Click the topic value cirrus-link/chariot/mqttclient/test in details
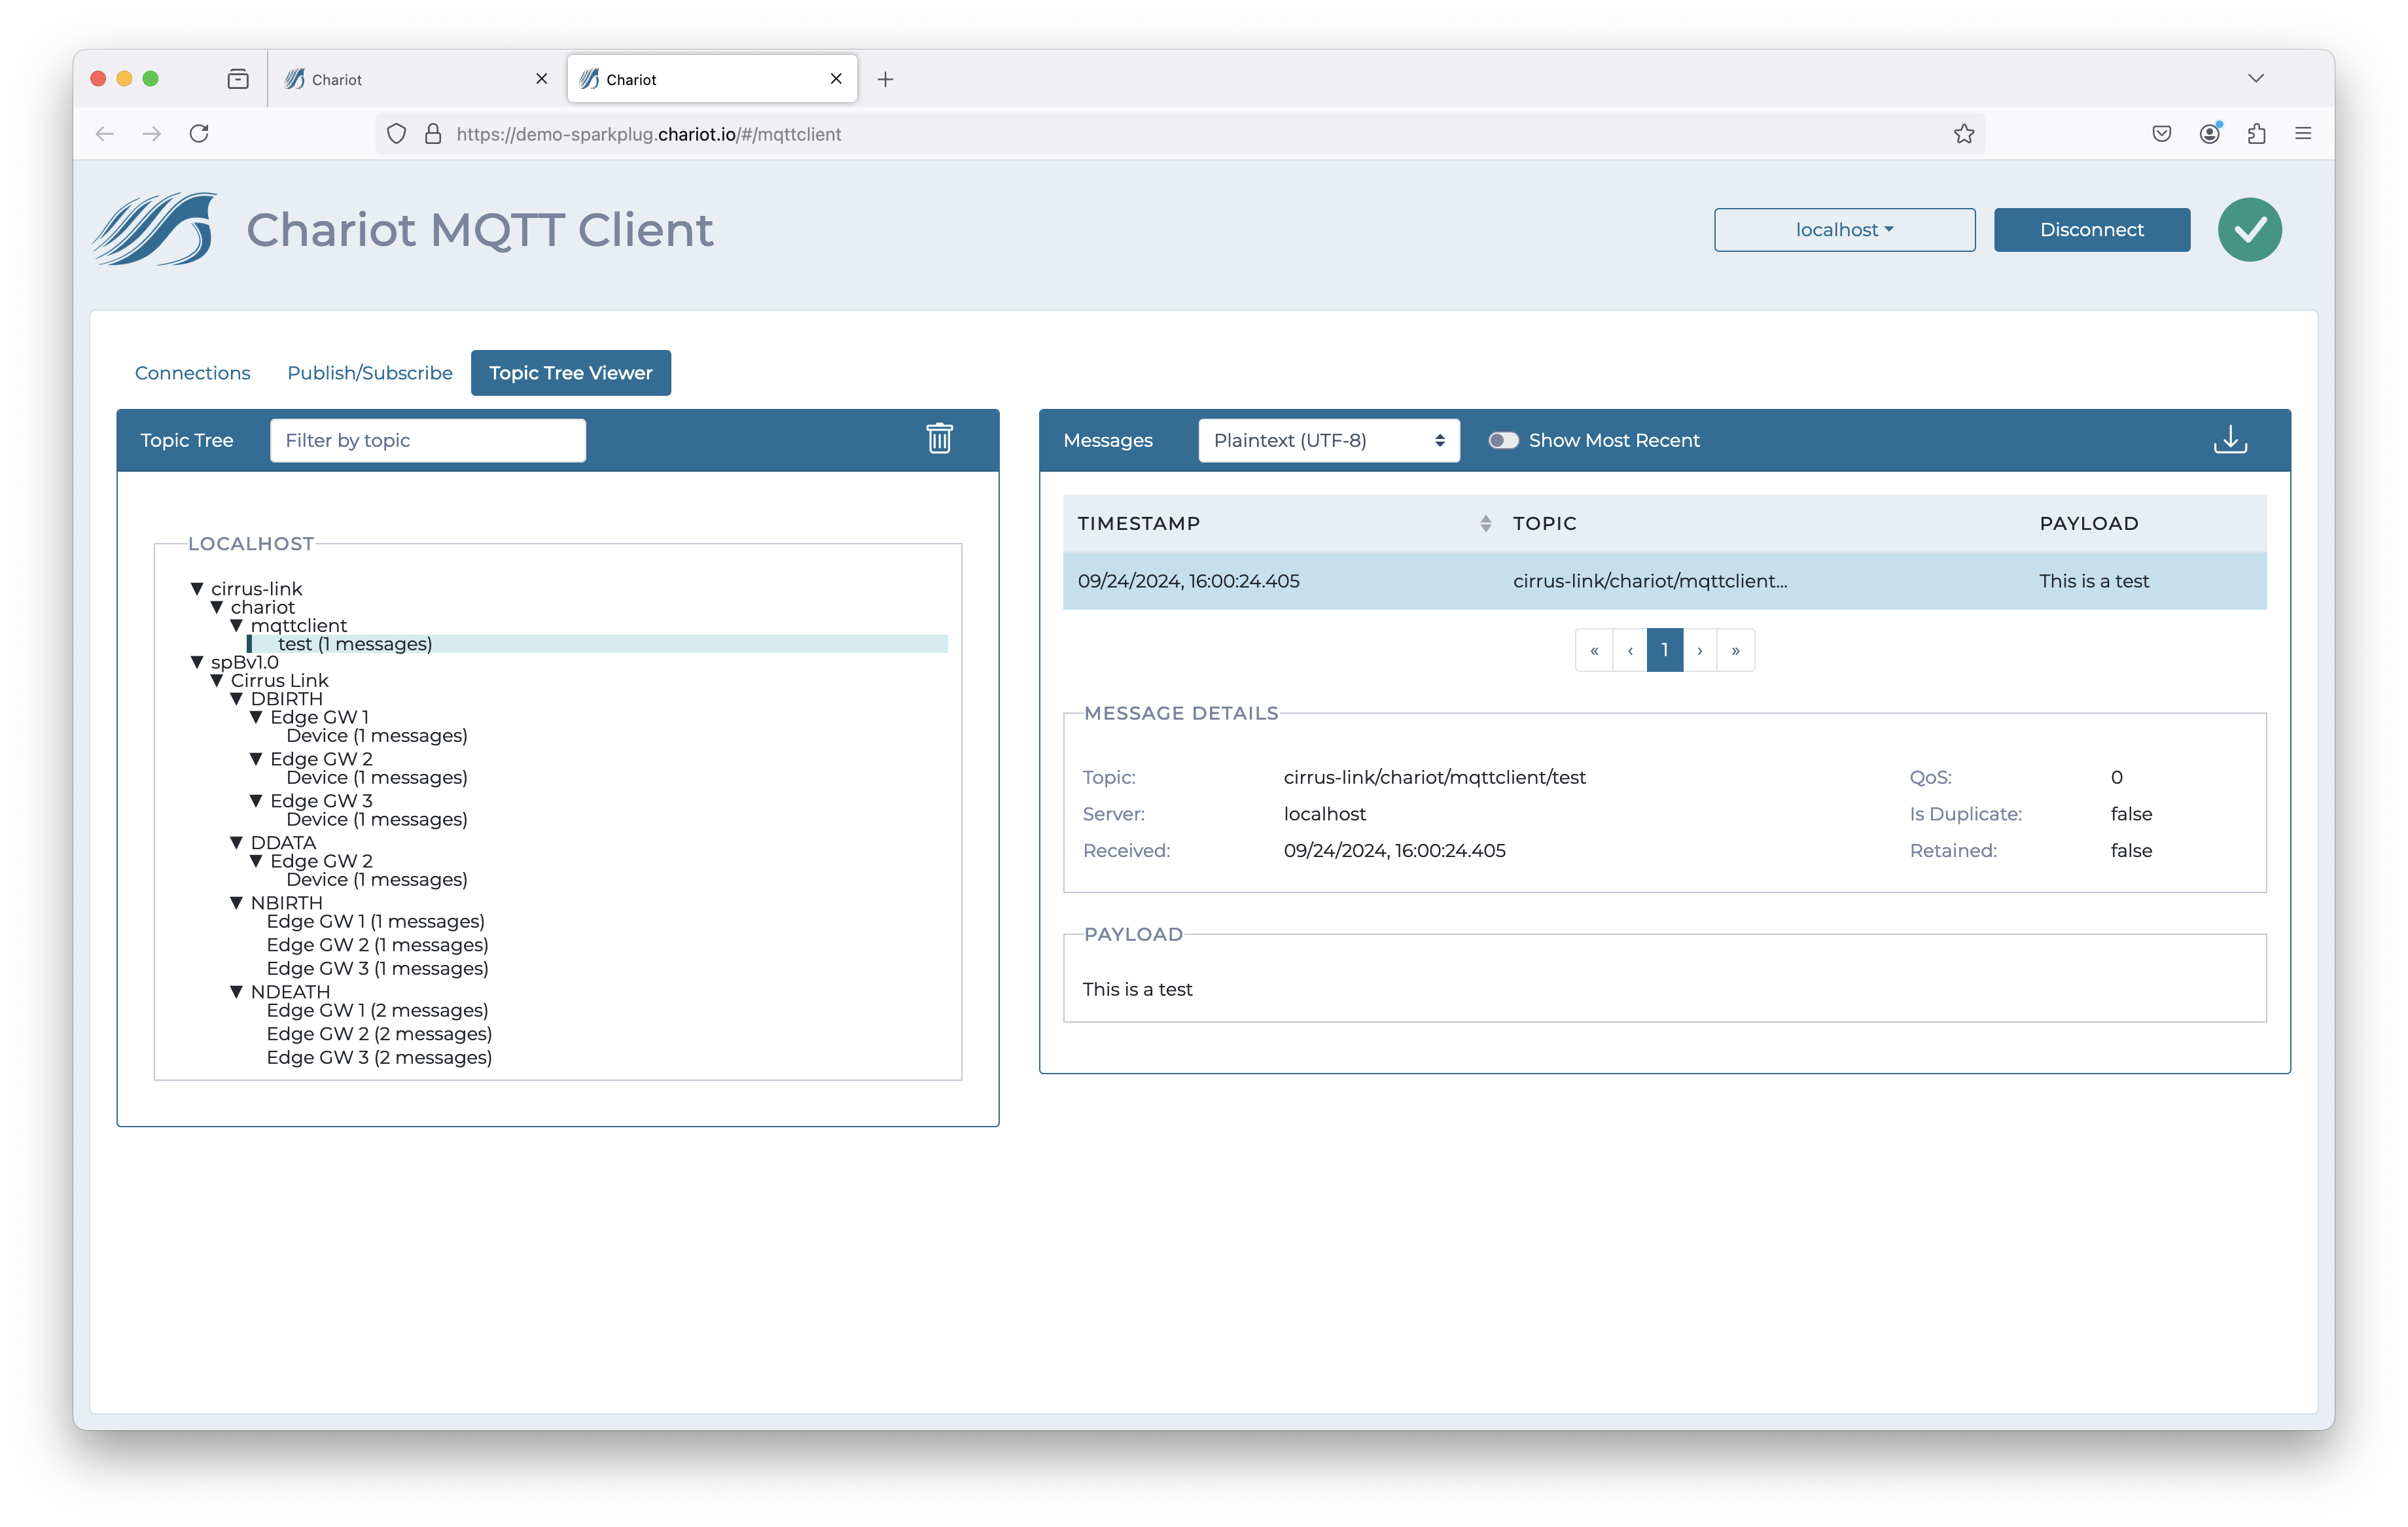 pyautogui.click(x=1434, y=777)
